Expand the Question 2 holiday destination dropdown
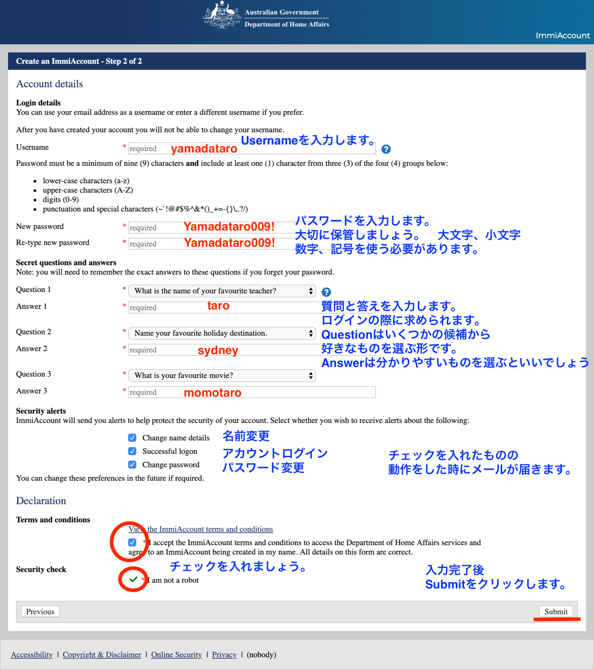 point(222,333)
